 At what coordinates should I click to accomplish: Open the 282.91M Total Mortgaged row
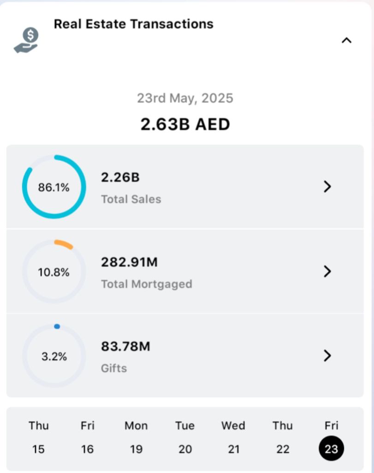[184, 272]
